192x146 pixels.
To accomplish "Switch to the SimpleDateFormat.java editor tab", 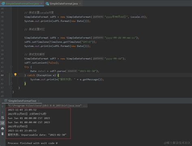I will [64, 4].
